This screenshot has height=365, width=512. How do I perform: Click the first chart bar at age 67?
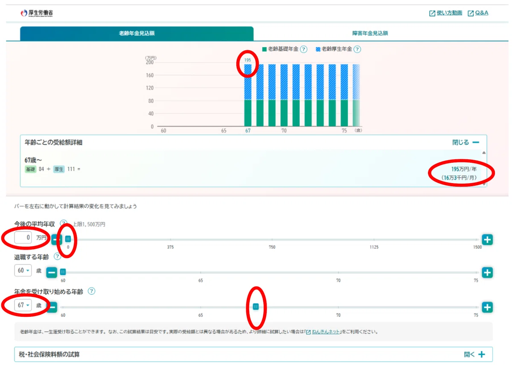click(248, 95)
